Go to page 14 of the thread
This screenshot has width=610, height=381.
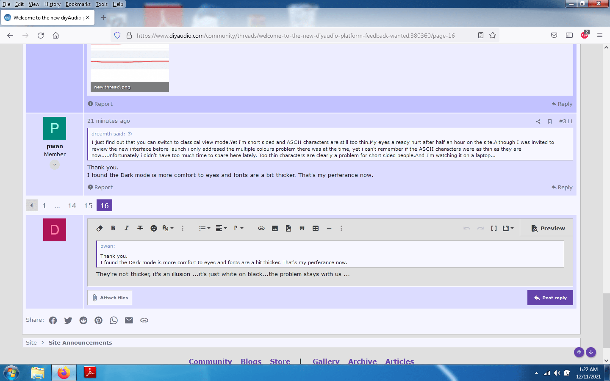coord(72,206)
